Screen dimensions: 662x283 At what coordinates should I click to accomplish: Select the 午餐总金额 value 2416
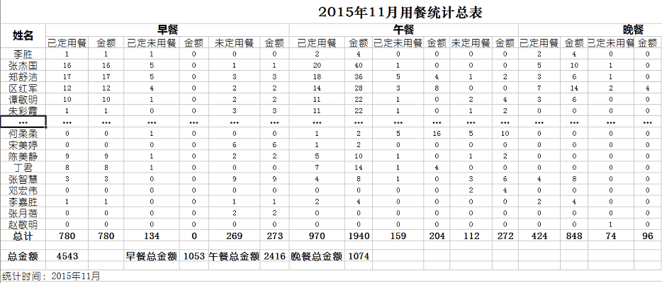[274, 256]
